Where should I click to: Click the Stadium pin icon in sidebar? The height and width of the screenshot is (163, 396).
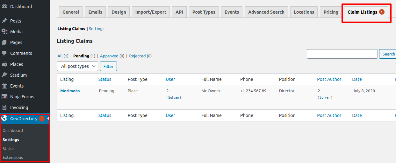[x=4, y=75]
